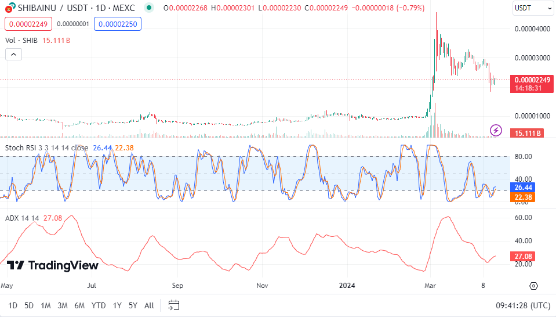Select the 6M time range
This screenshot has width=556, height=317.
pos(79,305)
